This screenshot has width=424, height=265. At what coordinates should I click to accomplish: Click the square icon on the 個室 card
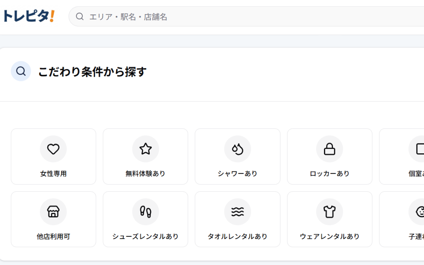(420, 149)
